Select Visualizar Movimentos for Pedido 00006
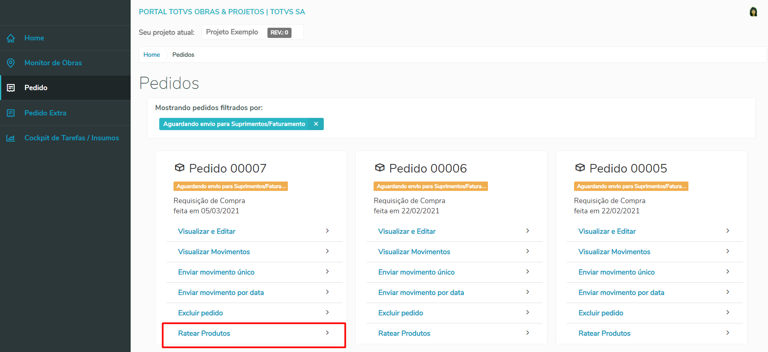 tap(414, 252)
